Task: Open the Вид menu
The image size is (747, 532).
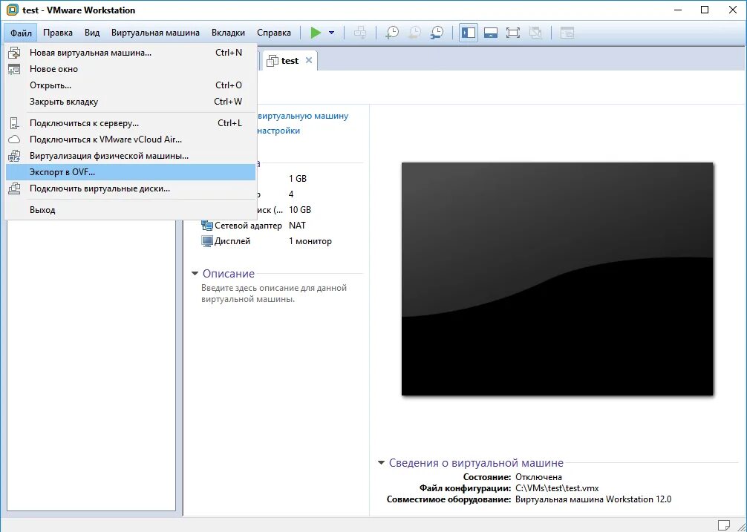Action: click(x=92, y=33)
